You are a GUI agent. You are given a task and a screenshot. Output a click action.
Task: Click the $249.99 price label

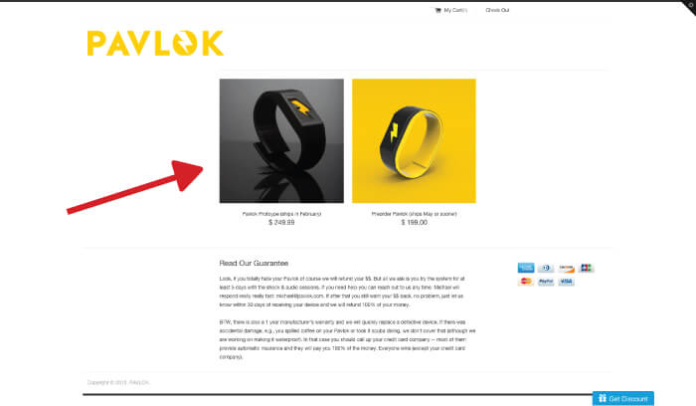point(281,223)
